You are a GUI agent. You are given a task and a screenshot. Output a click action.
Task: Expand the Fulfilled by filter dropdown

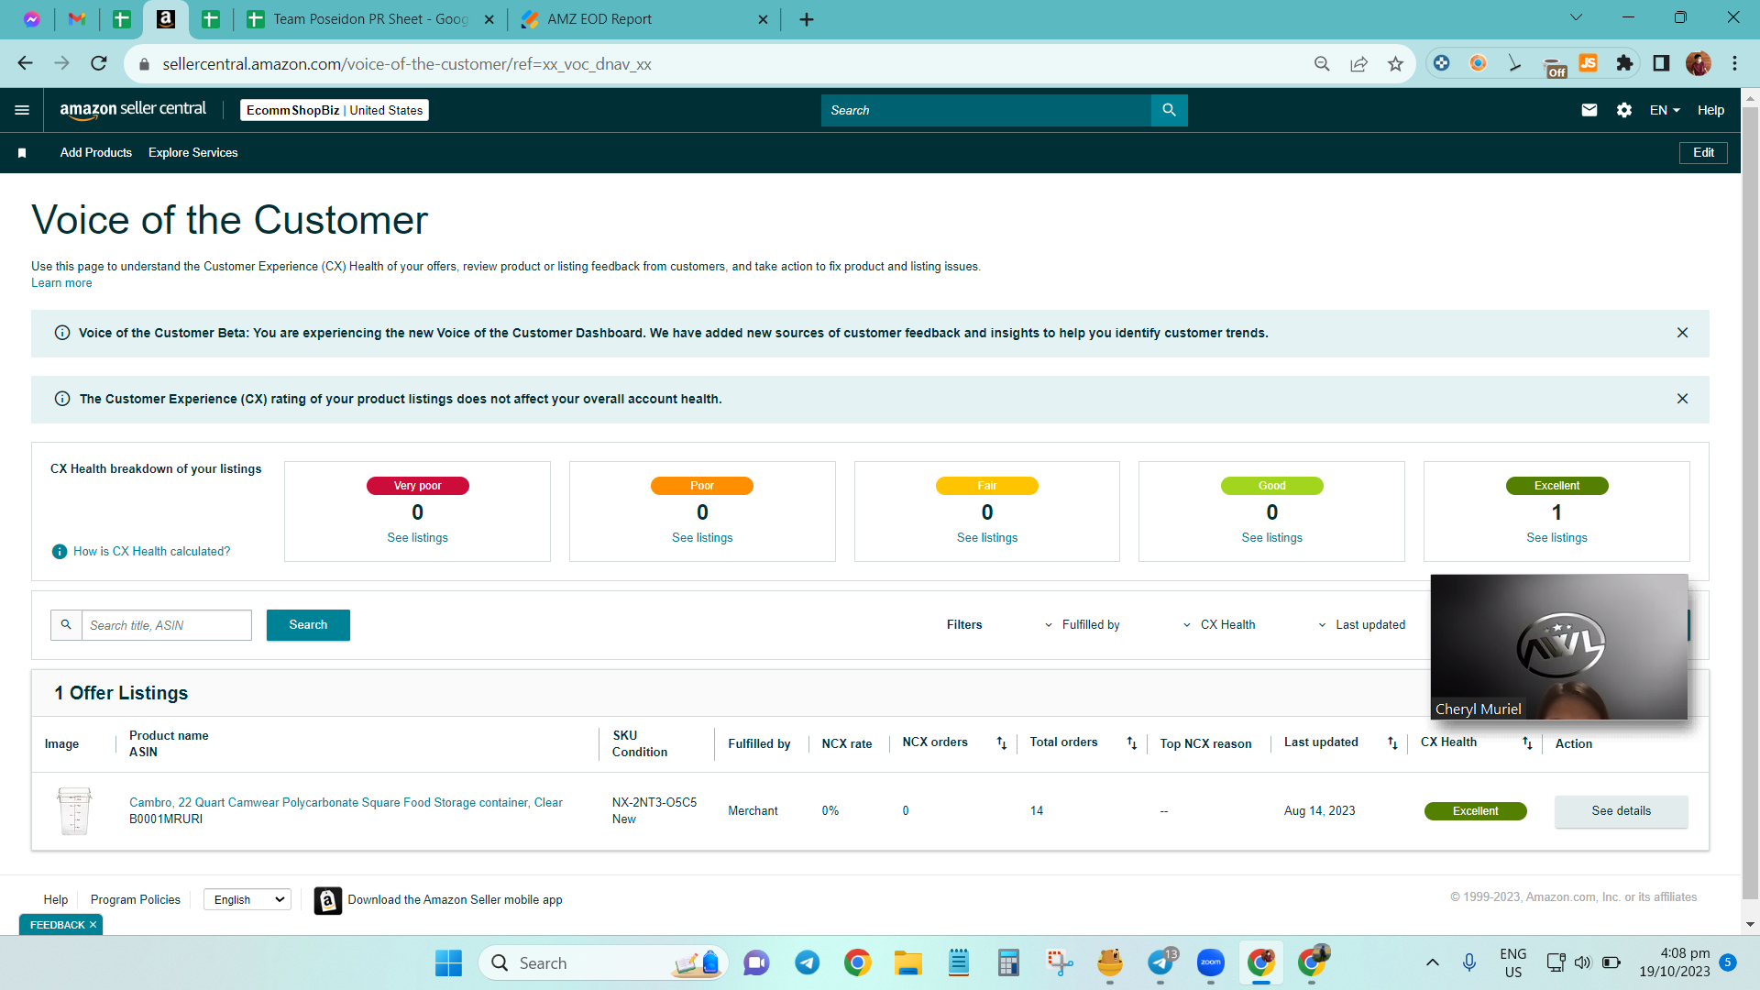pyautogui.click(x=1082, y=625)
